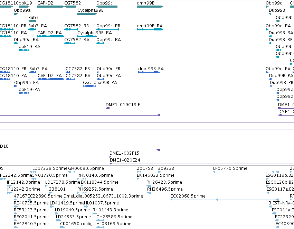
Task: Select the CG7582-PA protein label
Action: 78,76
